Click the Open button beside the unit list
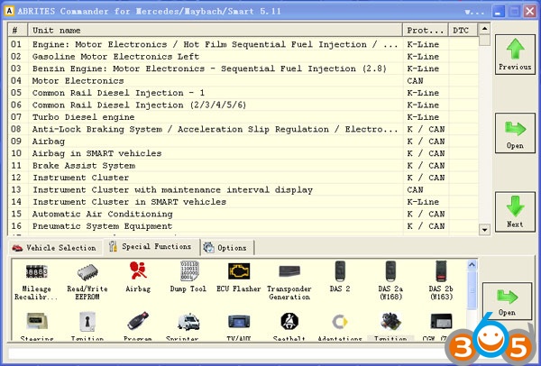 pos(514,133)
